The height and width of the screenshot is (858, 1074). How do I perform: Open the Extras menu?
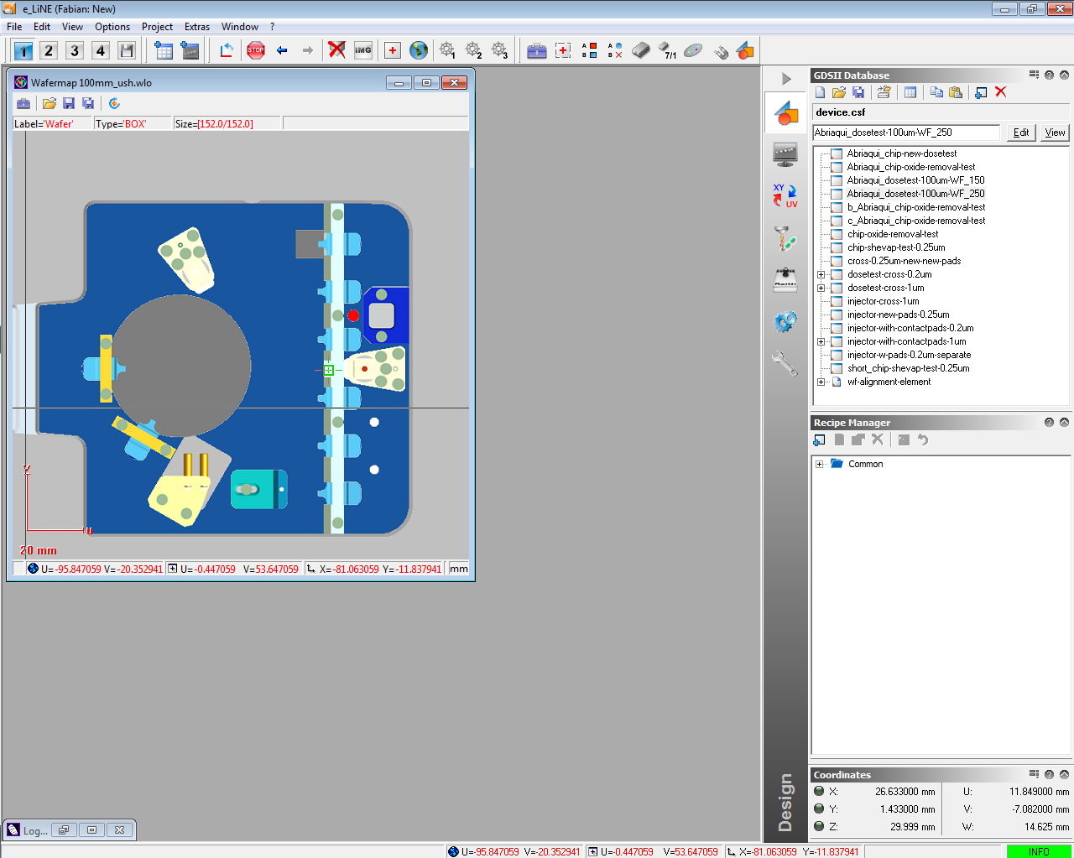coord(197,27)
